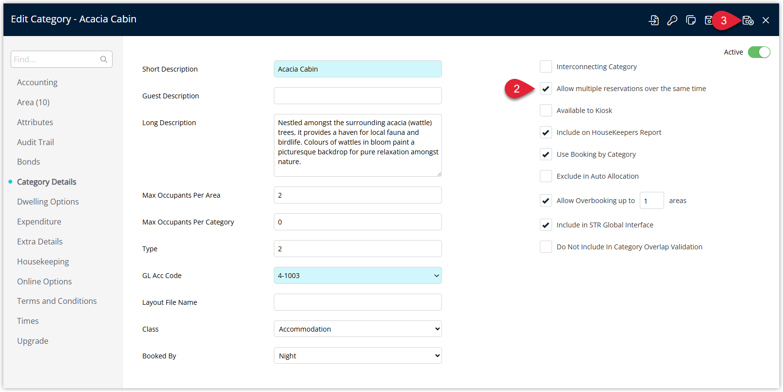Click the search magnifier icon in Find box
This screenshot has width=783, height=392.
pos(104,59)
